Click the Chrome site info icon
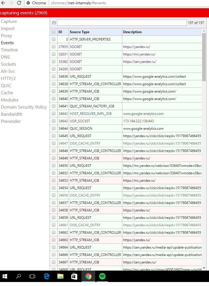Viewport: 209px width, 286px height. pos(28,3)
